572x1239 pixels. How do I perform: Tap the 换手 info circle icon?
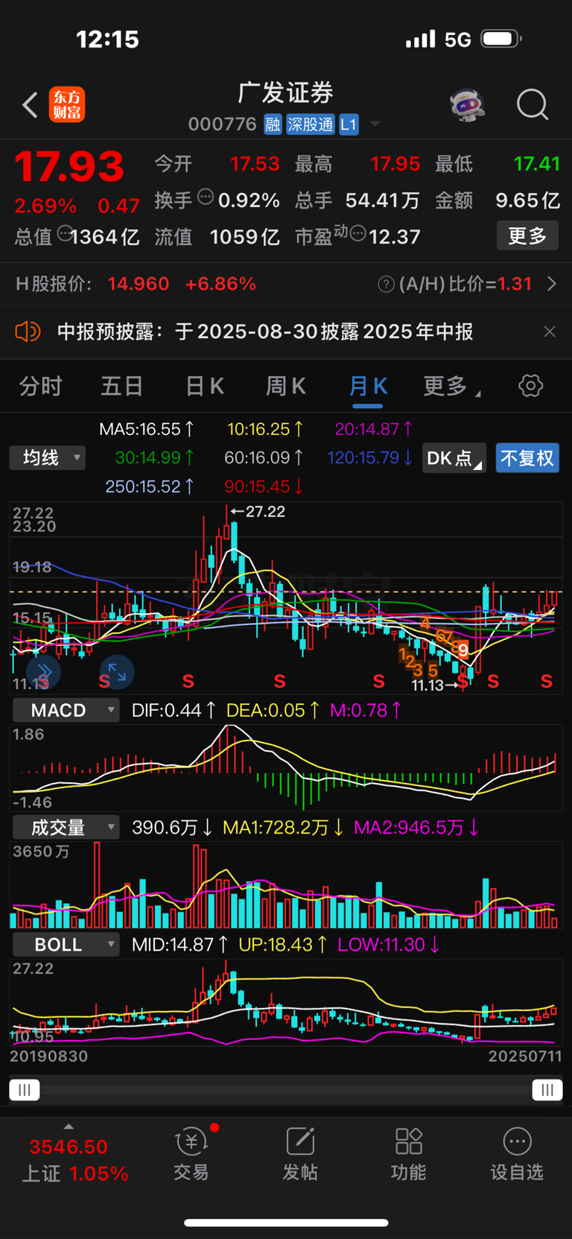coord(206,197)
